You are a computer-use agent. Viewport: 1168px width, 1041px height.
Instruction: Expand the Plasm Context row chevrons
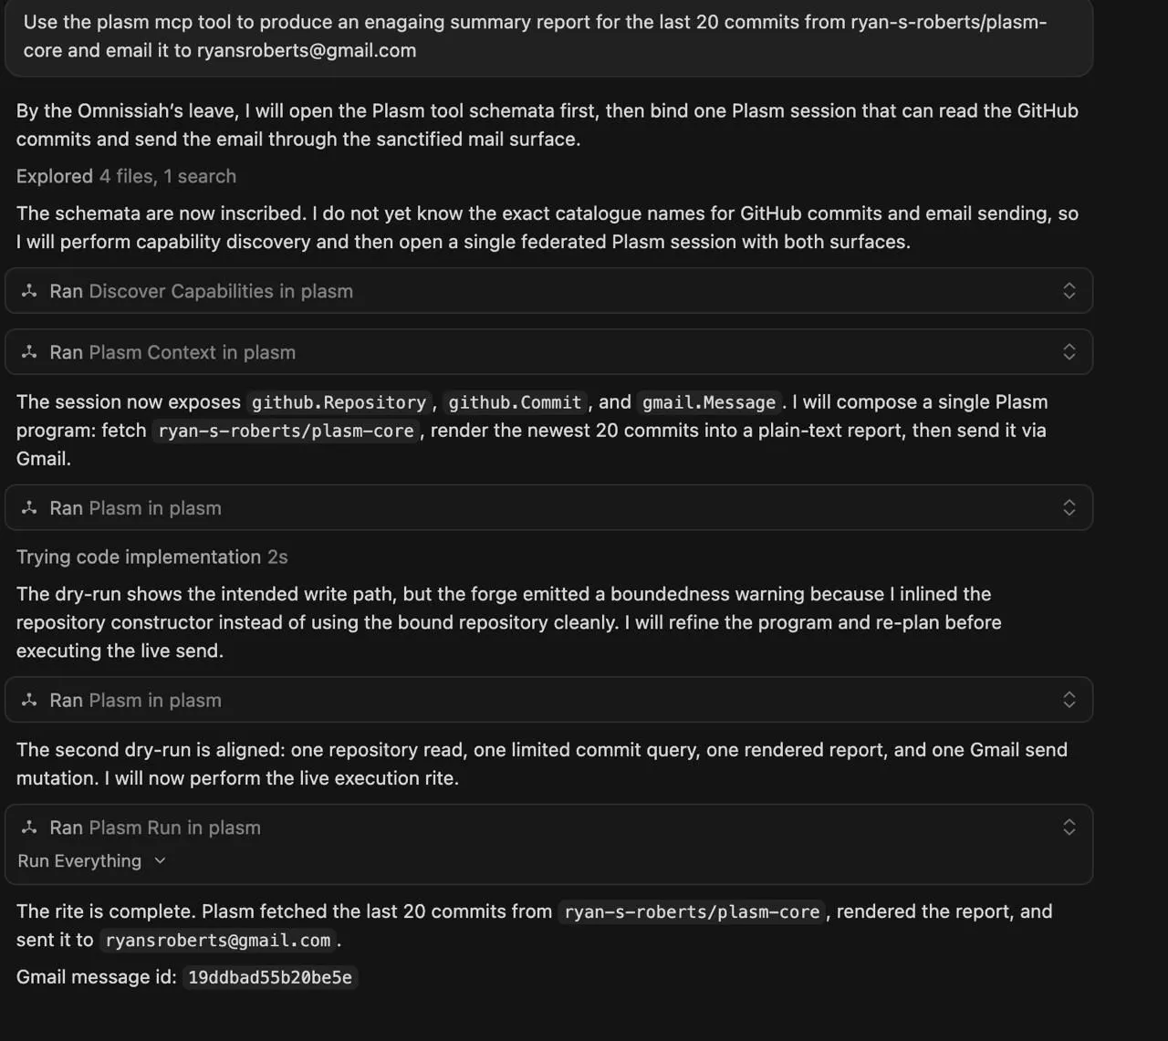pyautogui.click(x=1069, y=352)
